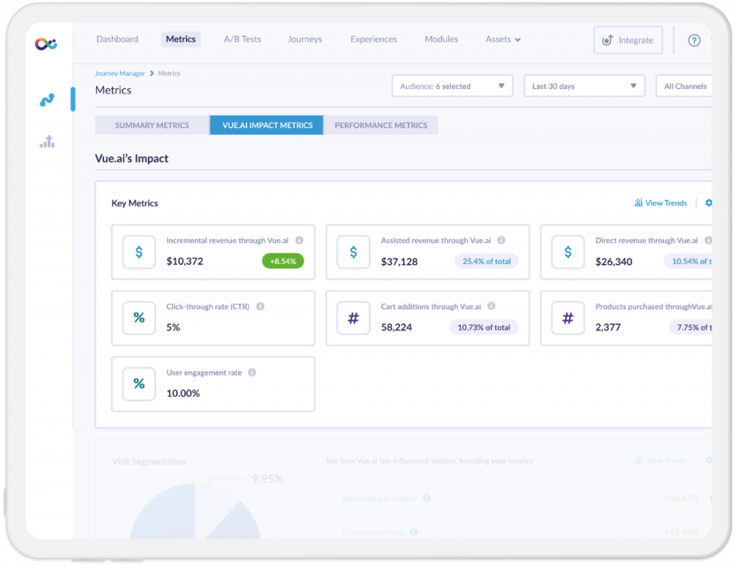Open the Last 30 days dropdown
The image size is (736, 566).
coord(584,86)
